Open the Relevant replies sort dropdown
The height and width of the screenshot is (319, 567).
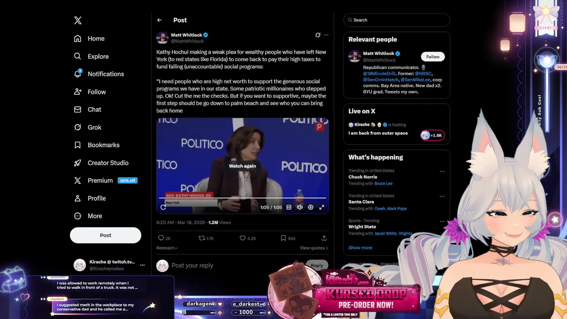tap(167, 248)
